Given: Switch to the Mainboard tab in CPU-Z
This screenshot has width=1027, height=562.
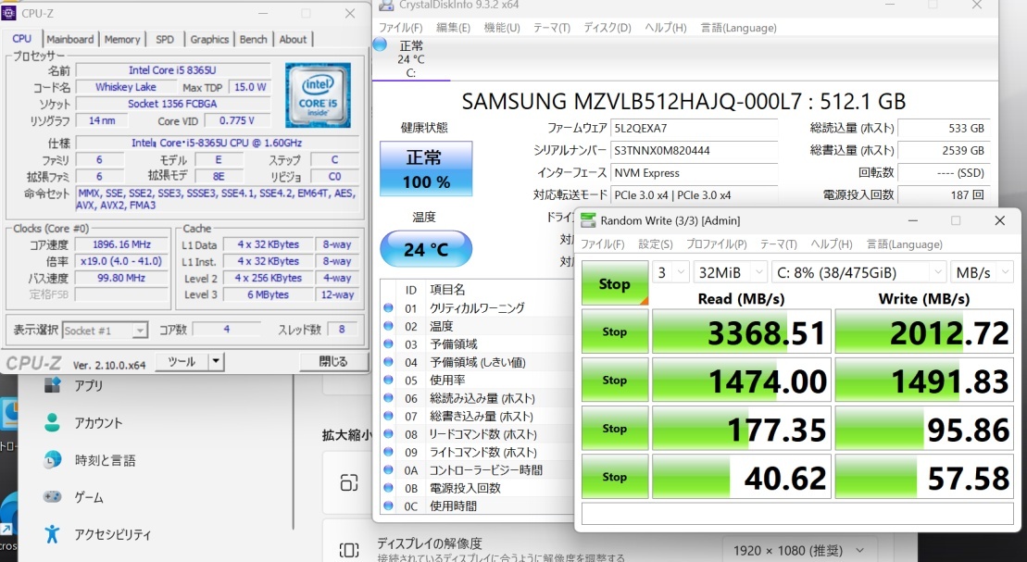Looking at the screenshot, I should click(x=70, y=39).
